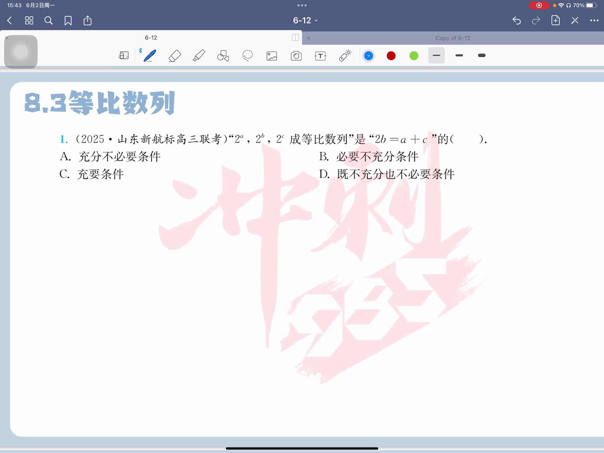This screenshot has width=604, height=453.
Task: Pick the red pen color
Action: tap(391, 56)
